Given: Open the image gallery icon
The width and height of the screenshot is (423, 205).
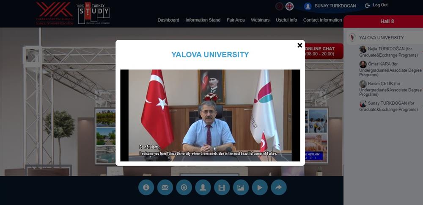Looking at the screenshot, I should click(241, 188).
